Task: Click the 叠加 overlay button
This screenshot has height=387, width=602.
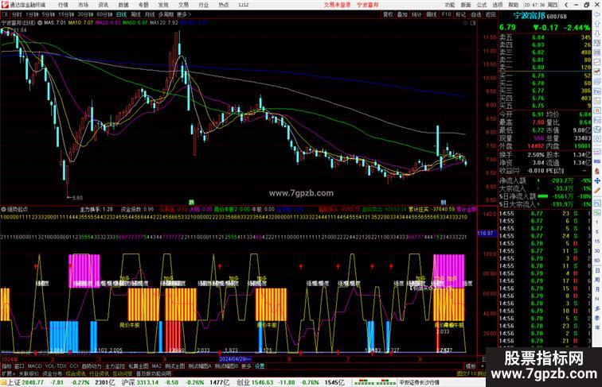Action: click(x=402, y=14)
